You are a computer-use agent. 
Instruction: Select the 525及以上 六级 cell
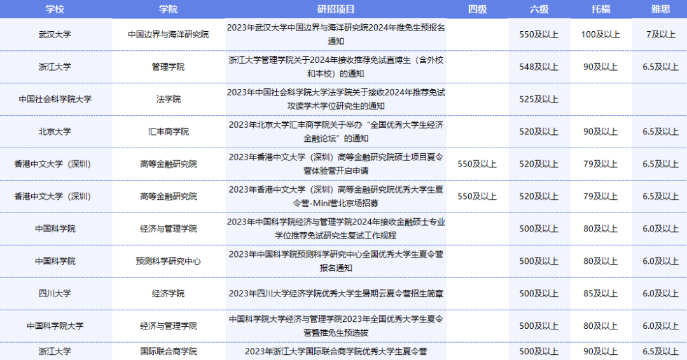coord(539,99)
